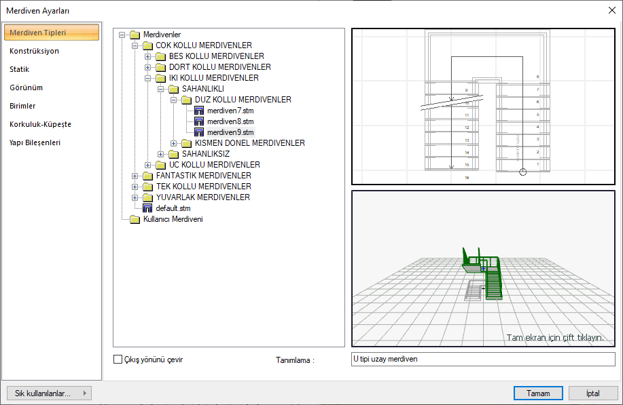Open the Konstrüksiyon settings page
Screen dimensions: 623x405
pos(34,51)
